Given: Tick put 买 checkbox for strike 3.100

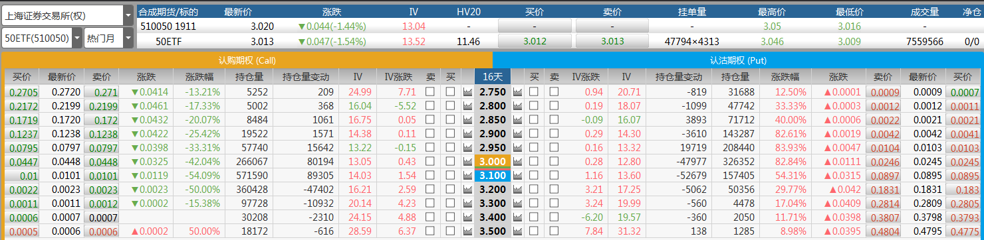Looking at the screenshot, I should [533, 175].
